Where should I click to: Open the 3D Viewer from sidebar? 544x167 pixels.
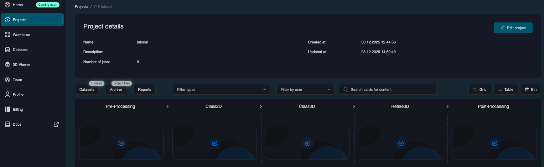click(21, 65)
